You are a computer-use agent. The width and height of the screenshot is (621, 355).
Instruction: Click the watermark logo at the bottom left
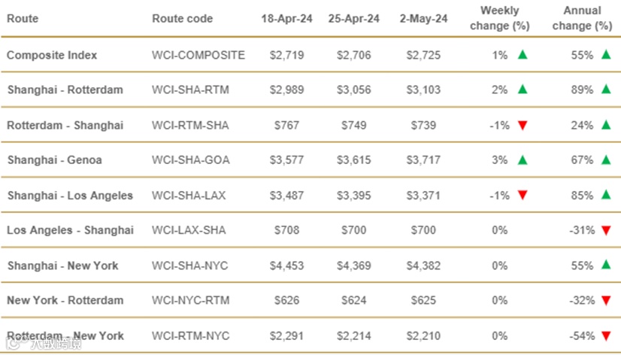[43, 343]
